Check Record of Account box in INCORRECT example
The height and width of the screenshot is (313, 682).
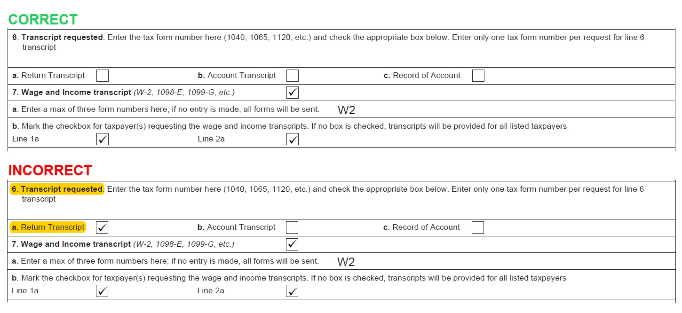477,227
